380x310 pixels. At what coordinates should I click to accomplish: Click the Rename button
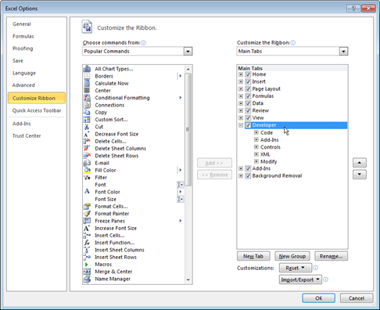pos(331,256)
